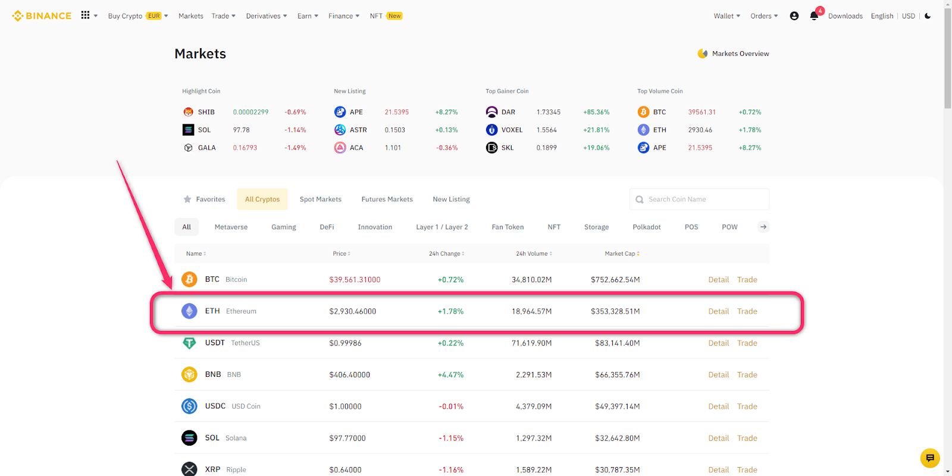This screenshot has height=476, width=952.
Task: Sort the table by Market Cap
Action: [622, 254]
